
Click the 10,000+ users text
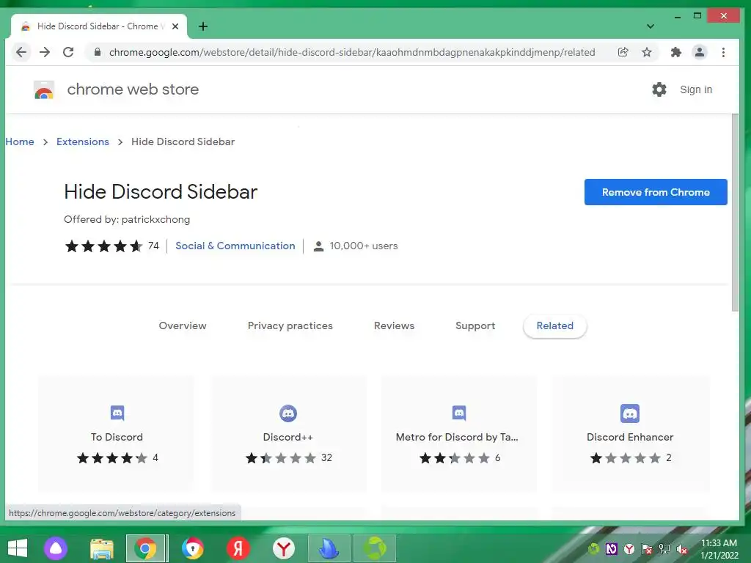coord(364,246)
